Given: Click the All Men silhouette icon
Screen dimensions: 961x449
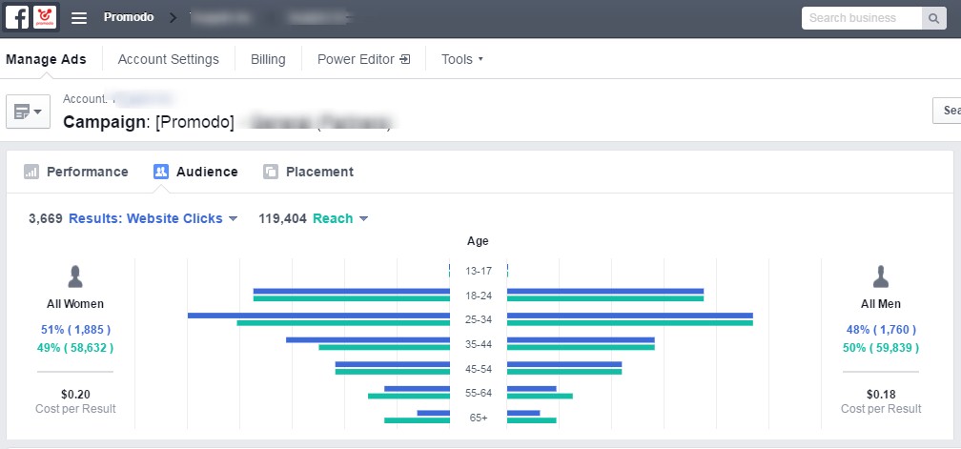Looking at the screenshot, I should click(881, 277).
